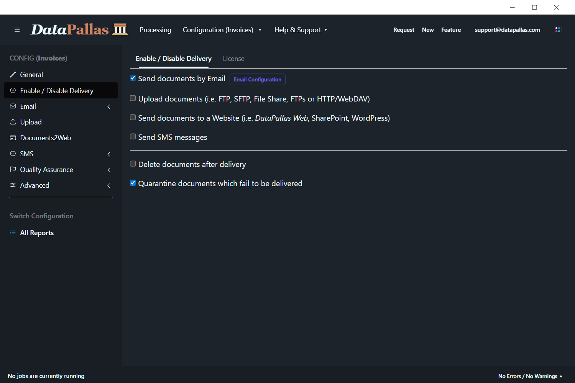575x383 pixels.
Task: Open Help & Support dropdown menu
Action: pos(301,30)
